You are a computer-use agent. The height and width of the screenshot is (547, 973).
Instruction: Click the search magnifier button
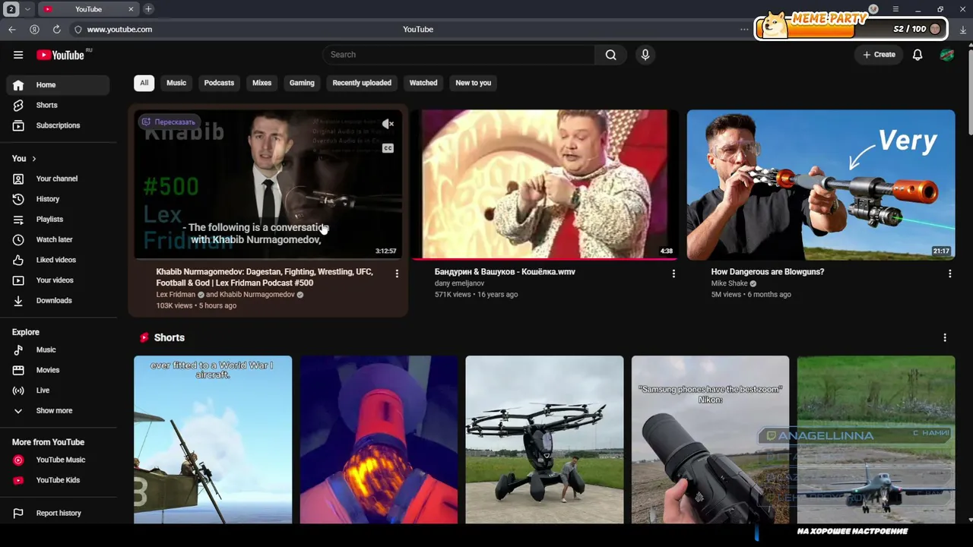tap(610, 55)
